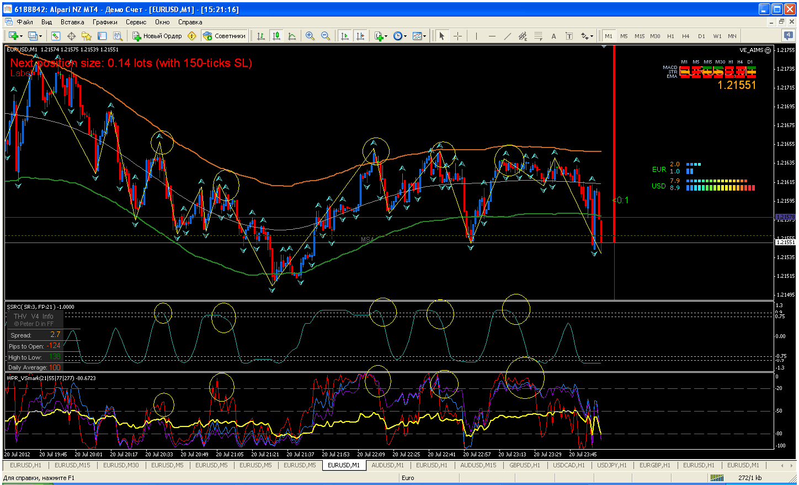Open the Navigator panel icon
This screenshot has height=485, width=799.
pyautogui.click(x=87, y=36)
